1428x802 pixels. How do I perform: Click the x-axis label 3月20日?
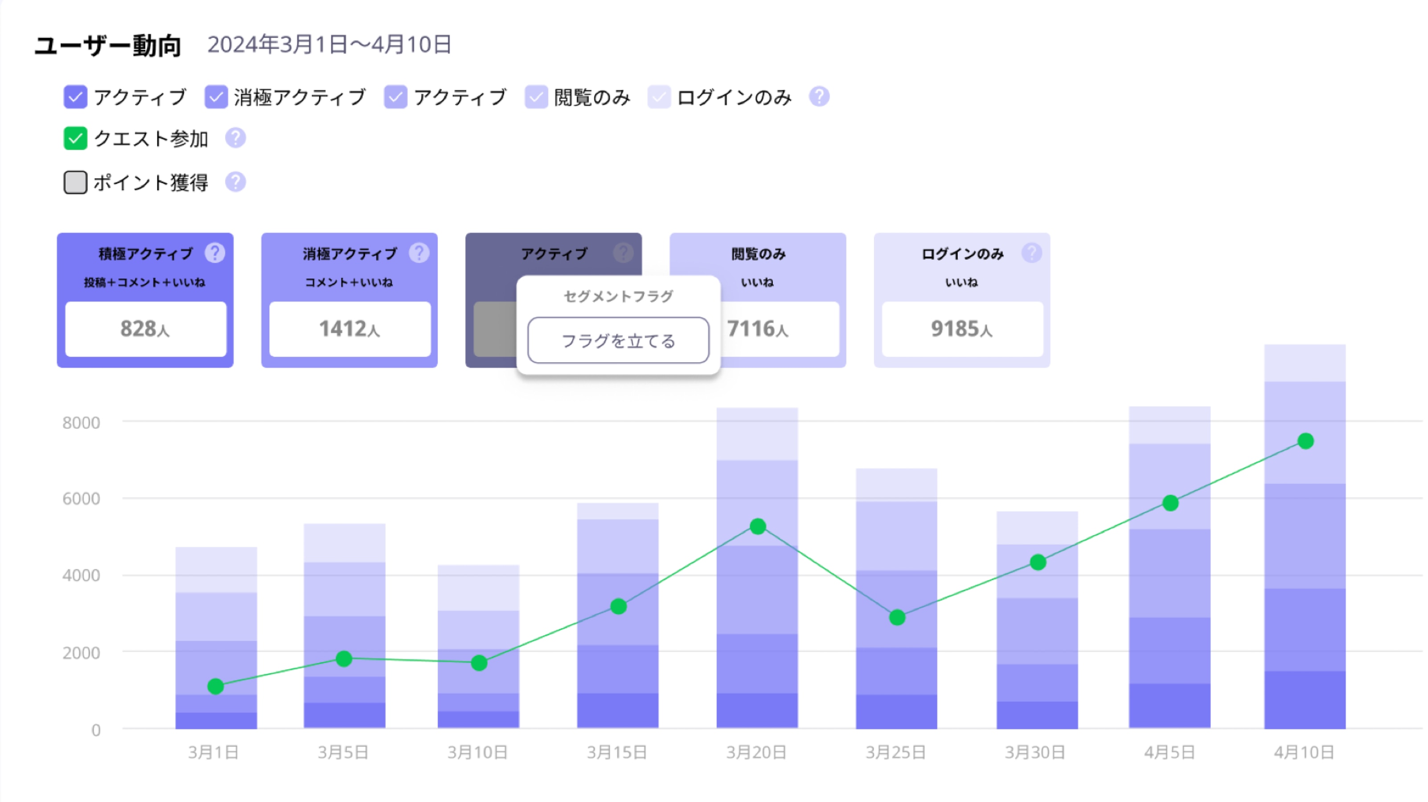click(757, 753)
